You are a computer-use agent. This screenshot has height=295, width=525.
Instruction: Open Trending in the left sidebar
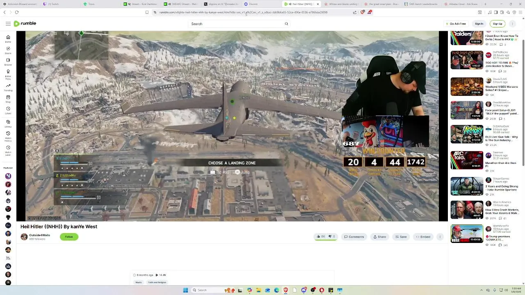[x=8, y=87]
